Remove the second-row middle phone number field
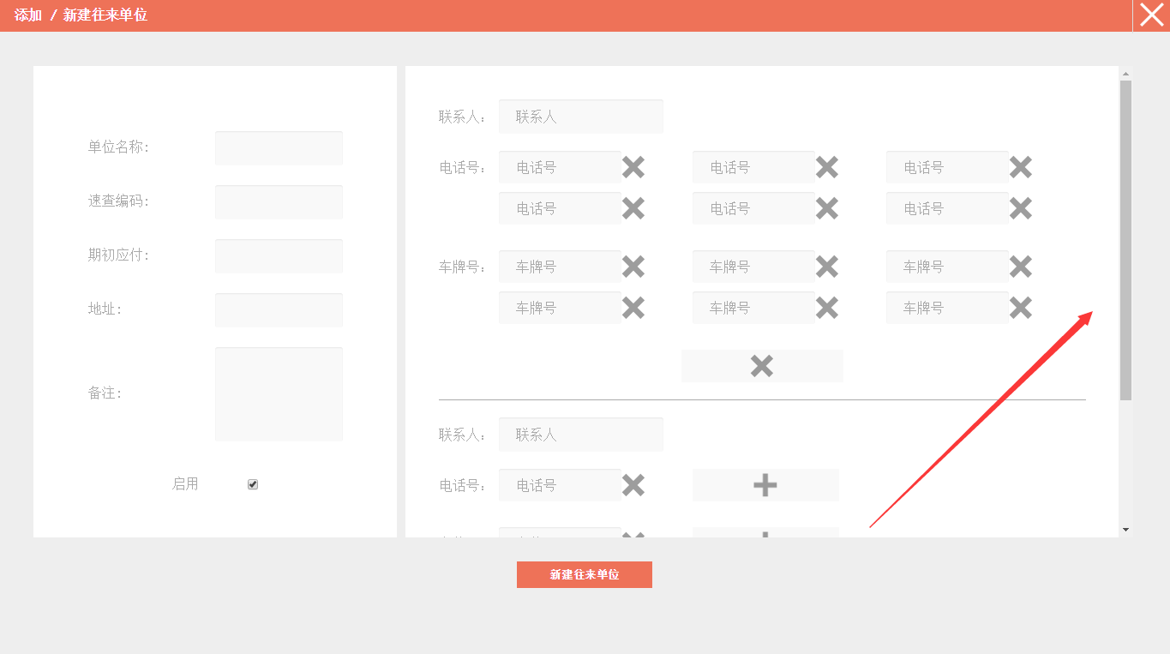 tap(826, 208)
